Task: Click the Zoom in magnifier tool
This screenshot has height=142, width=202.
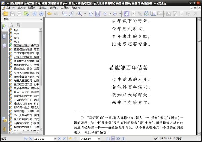Action: pos(80,14)
